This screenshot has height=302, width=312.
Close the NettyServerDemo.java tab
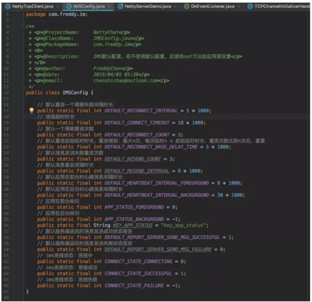(175, 6)
